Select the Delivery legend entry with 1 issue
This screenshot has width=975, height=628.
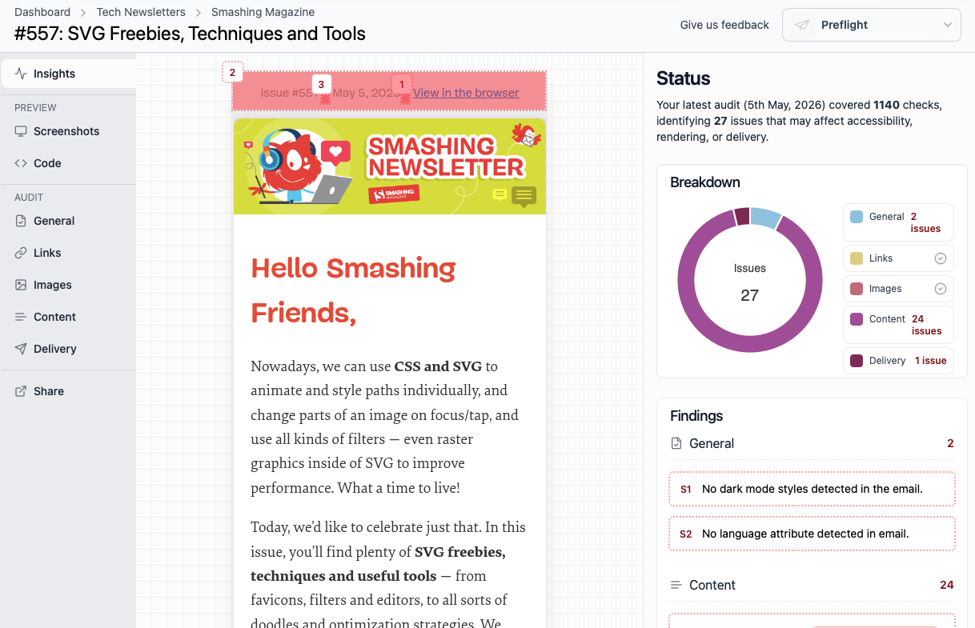click(x=898, y=361)
